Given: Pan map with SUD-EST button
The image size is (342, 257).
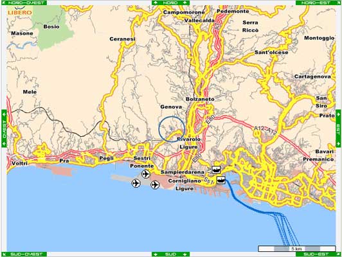Looking at the screenshot, I should click(x=318, y=254).
